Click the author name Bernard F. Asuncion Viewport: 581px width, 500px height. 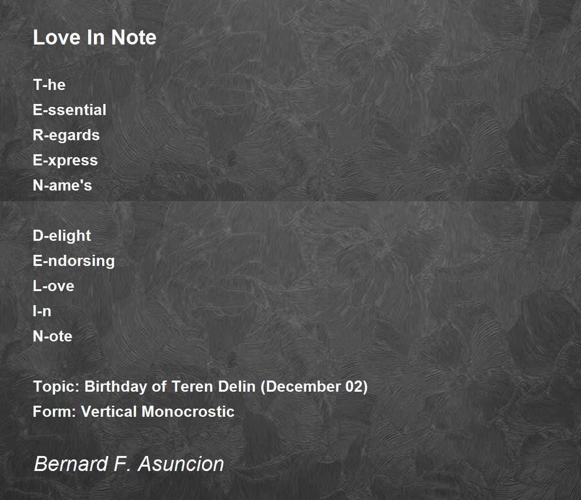[129, 464]
